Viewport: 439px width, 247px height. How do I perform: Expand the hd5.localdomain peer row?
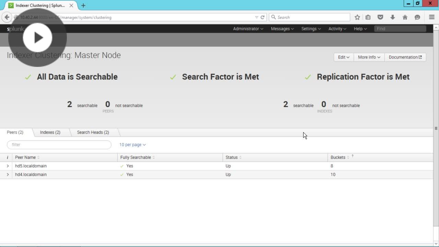coord(8,166)
